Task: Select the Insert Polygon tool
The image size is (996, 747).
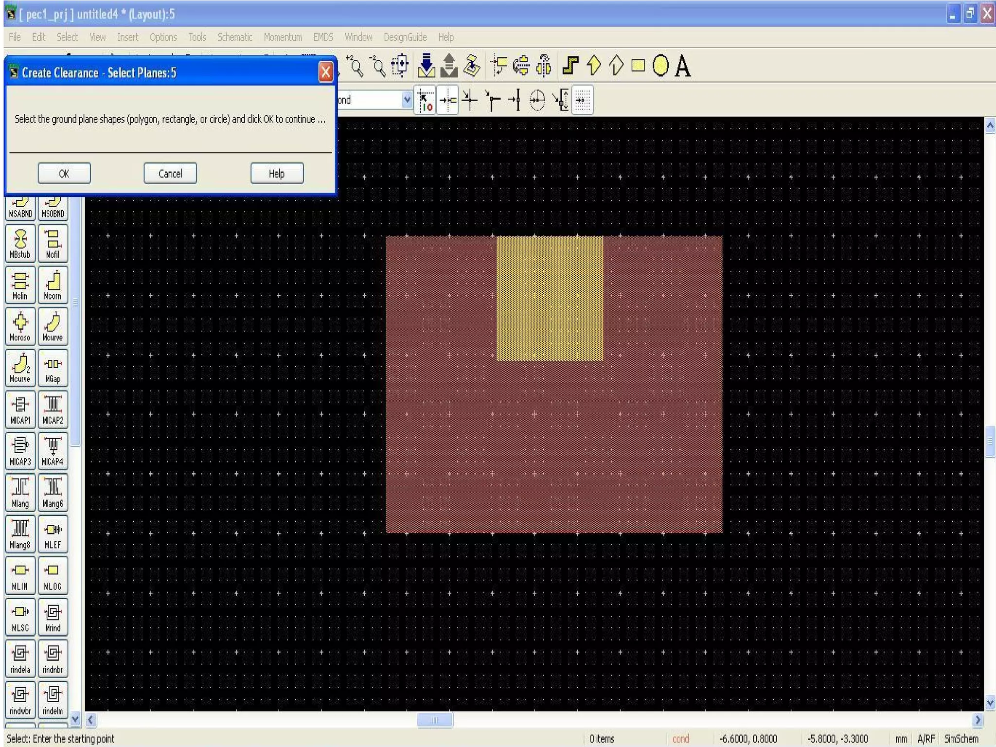Action: pos(593,66)
